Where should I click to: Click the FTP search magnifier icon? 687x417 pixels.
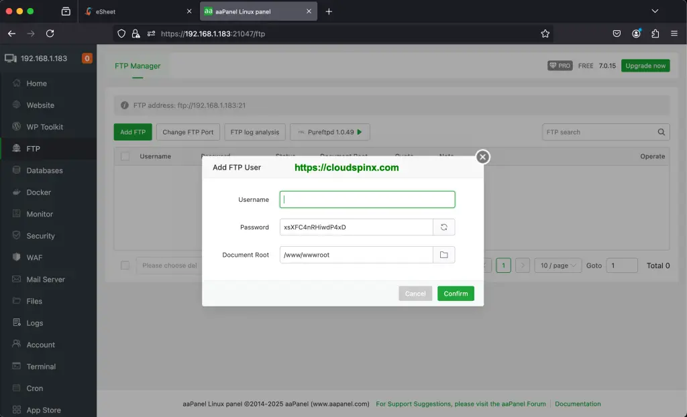click(660, 132)
